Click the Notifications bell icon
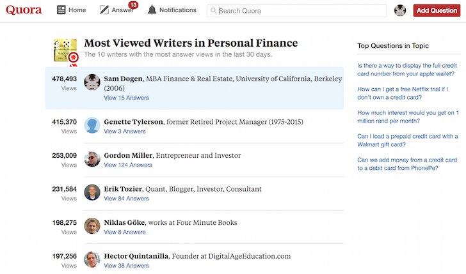 (152, 10)
